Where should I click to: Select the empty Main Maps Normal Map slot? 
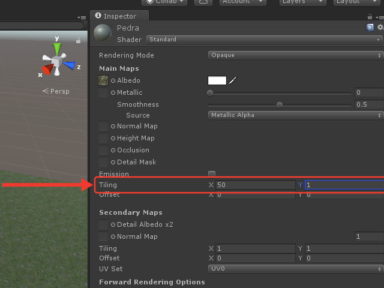tap(103, 126)
